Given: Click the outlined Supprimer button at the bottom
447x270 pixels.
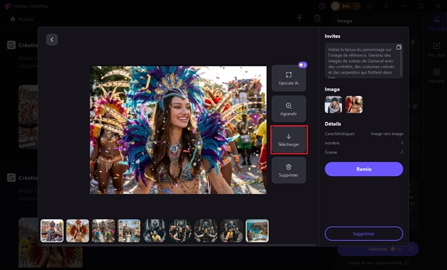Looking at the screenshot, I should pos(364,234).
